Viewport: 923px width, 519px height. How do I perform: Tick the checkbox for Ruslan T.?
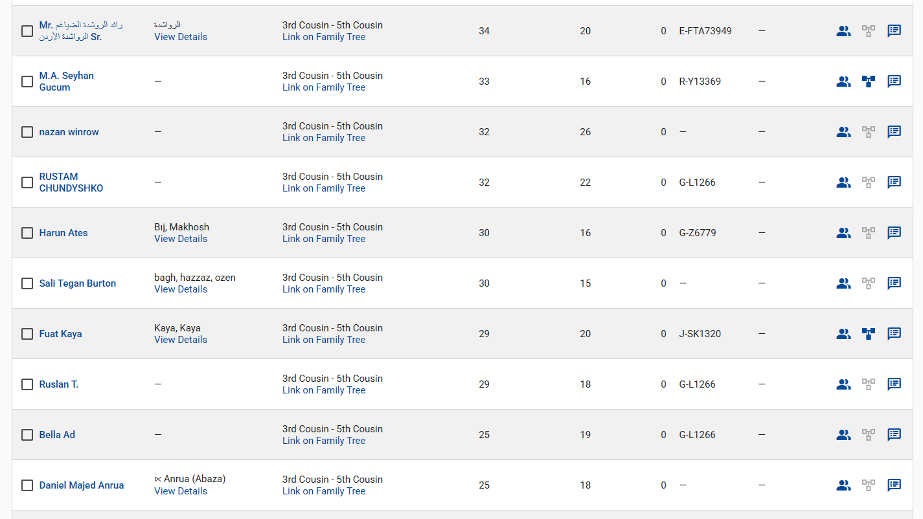click(x=27, y=384)
